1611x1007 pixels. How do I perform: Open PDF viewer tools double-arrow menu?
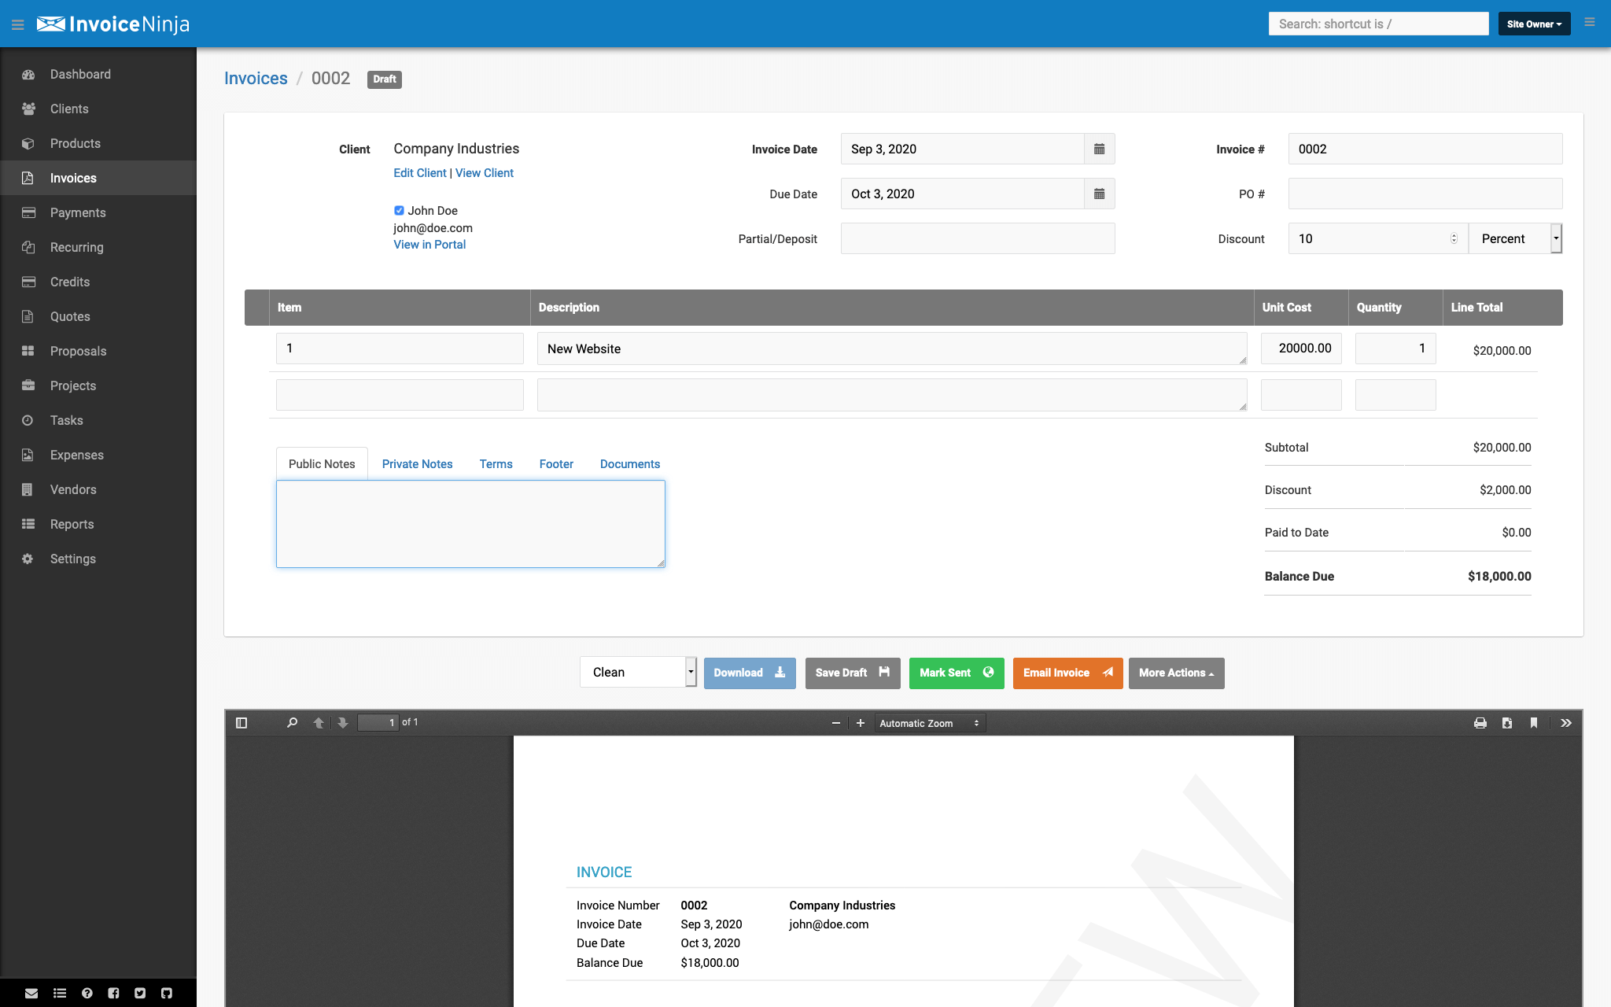1565,723
